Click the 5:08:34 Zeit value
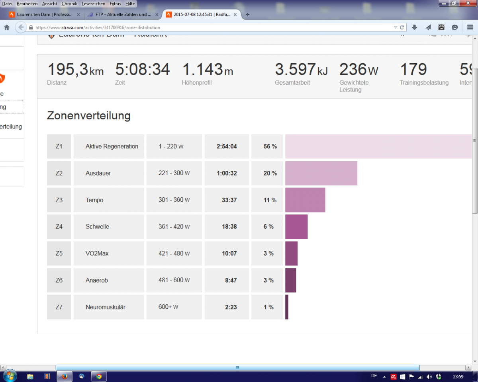 point(143,70)
